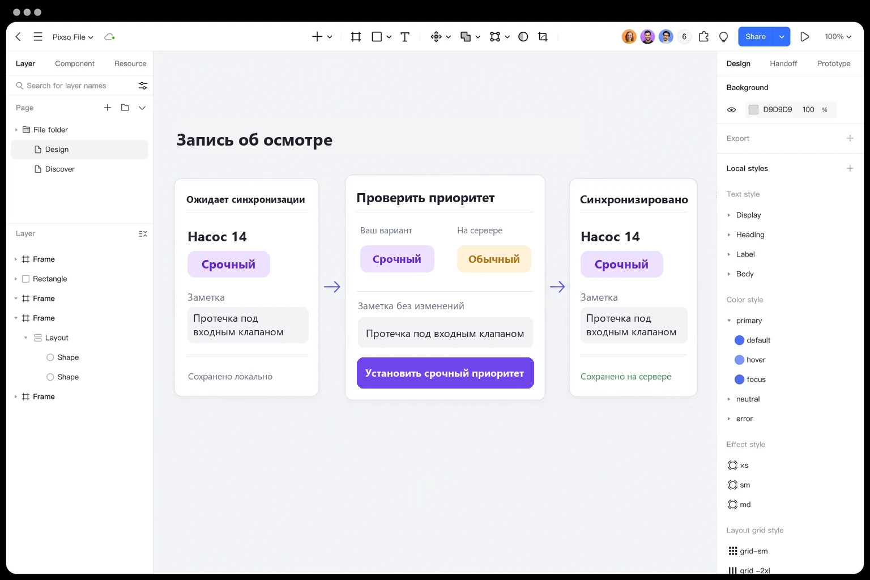
Task: Open the add tool dropdown arrow
Action: (330, 37)
